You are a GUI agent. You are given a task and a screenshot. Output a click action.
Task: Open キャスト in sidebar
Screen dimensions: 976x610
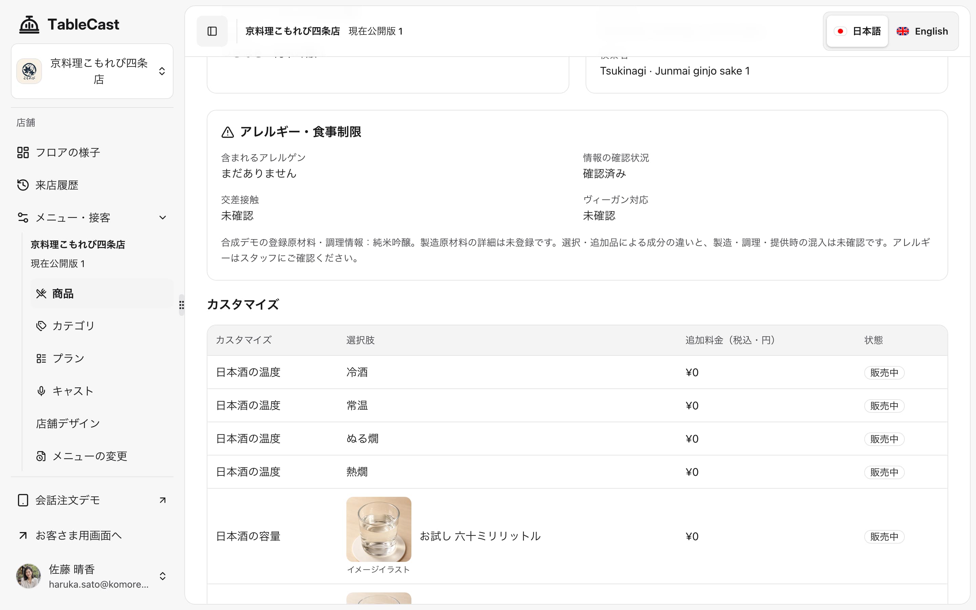coord(102,391)
